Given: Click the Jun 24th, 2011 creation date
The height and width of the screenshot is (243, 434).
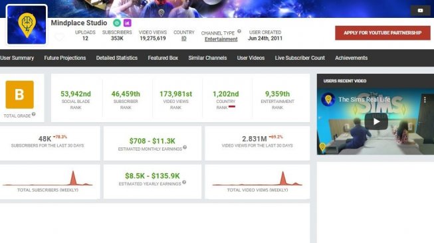Looking at the screenshot, I should click(x=265, y=39).
